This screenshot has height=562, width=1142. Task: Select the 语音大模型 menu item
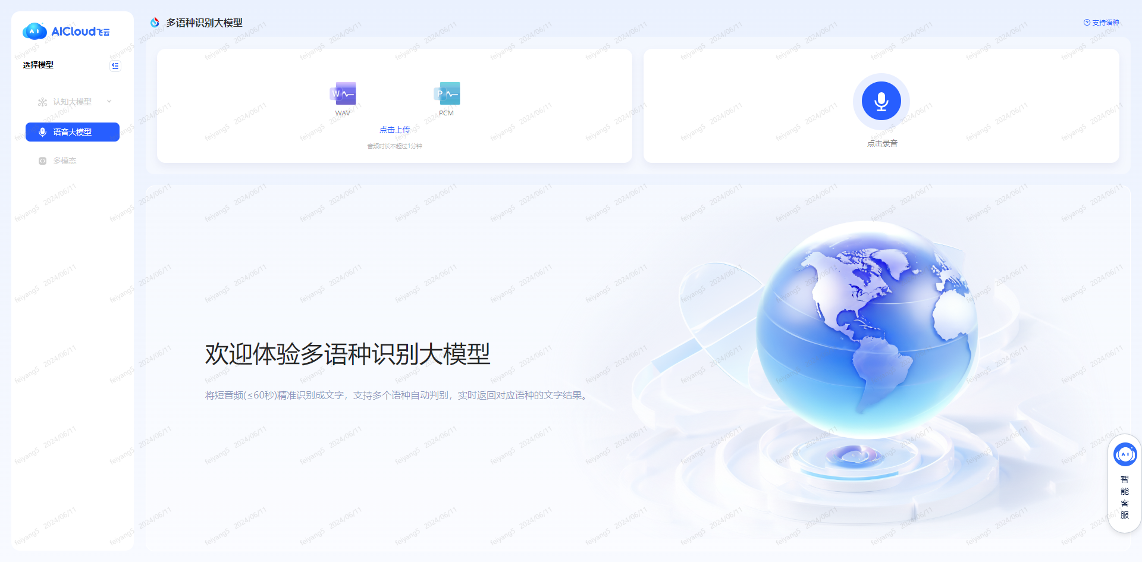click(x=73, y=132)
